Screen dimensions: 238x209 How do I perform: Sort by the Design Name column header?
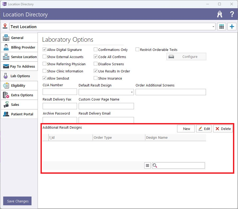pos(176,137)
